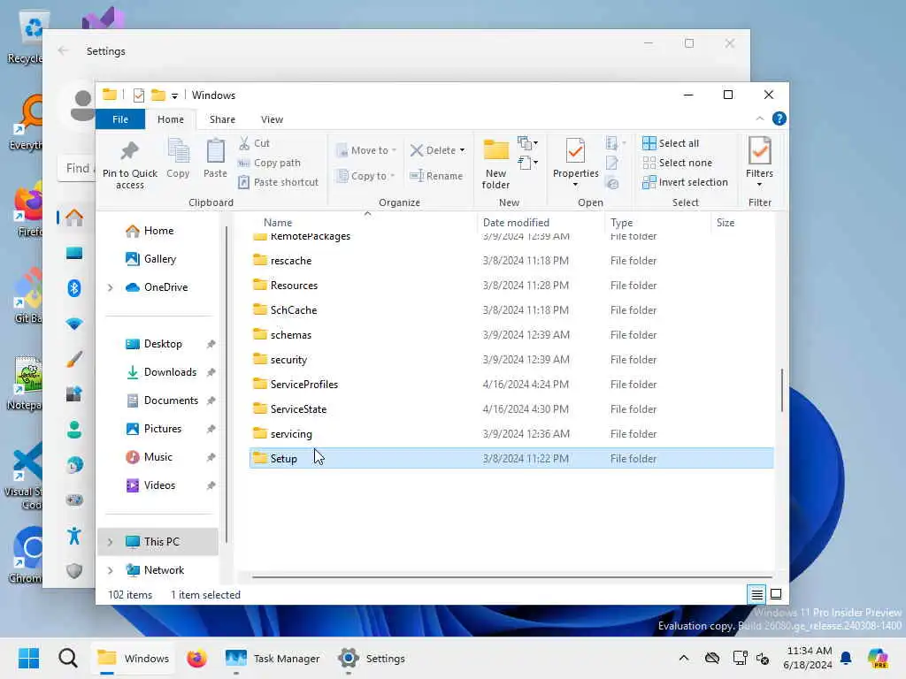Screen dimensions: 906x679
Task: Open the Delete dropdown arrow
Action: point(462,150)
